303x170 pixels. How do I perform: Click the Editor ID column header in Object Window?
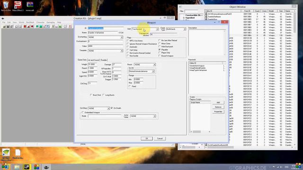click(x=223, y=11)
